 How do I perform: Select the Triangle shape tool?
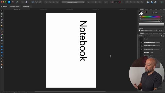(2, 56)
